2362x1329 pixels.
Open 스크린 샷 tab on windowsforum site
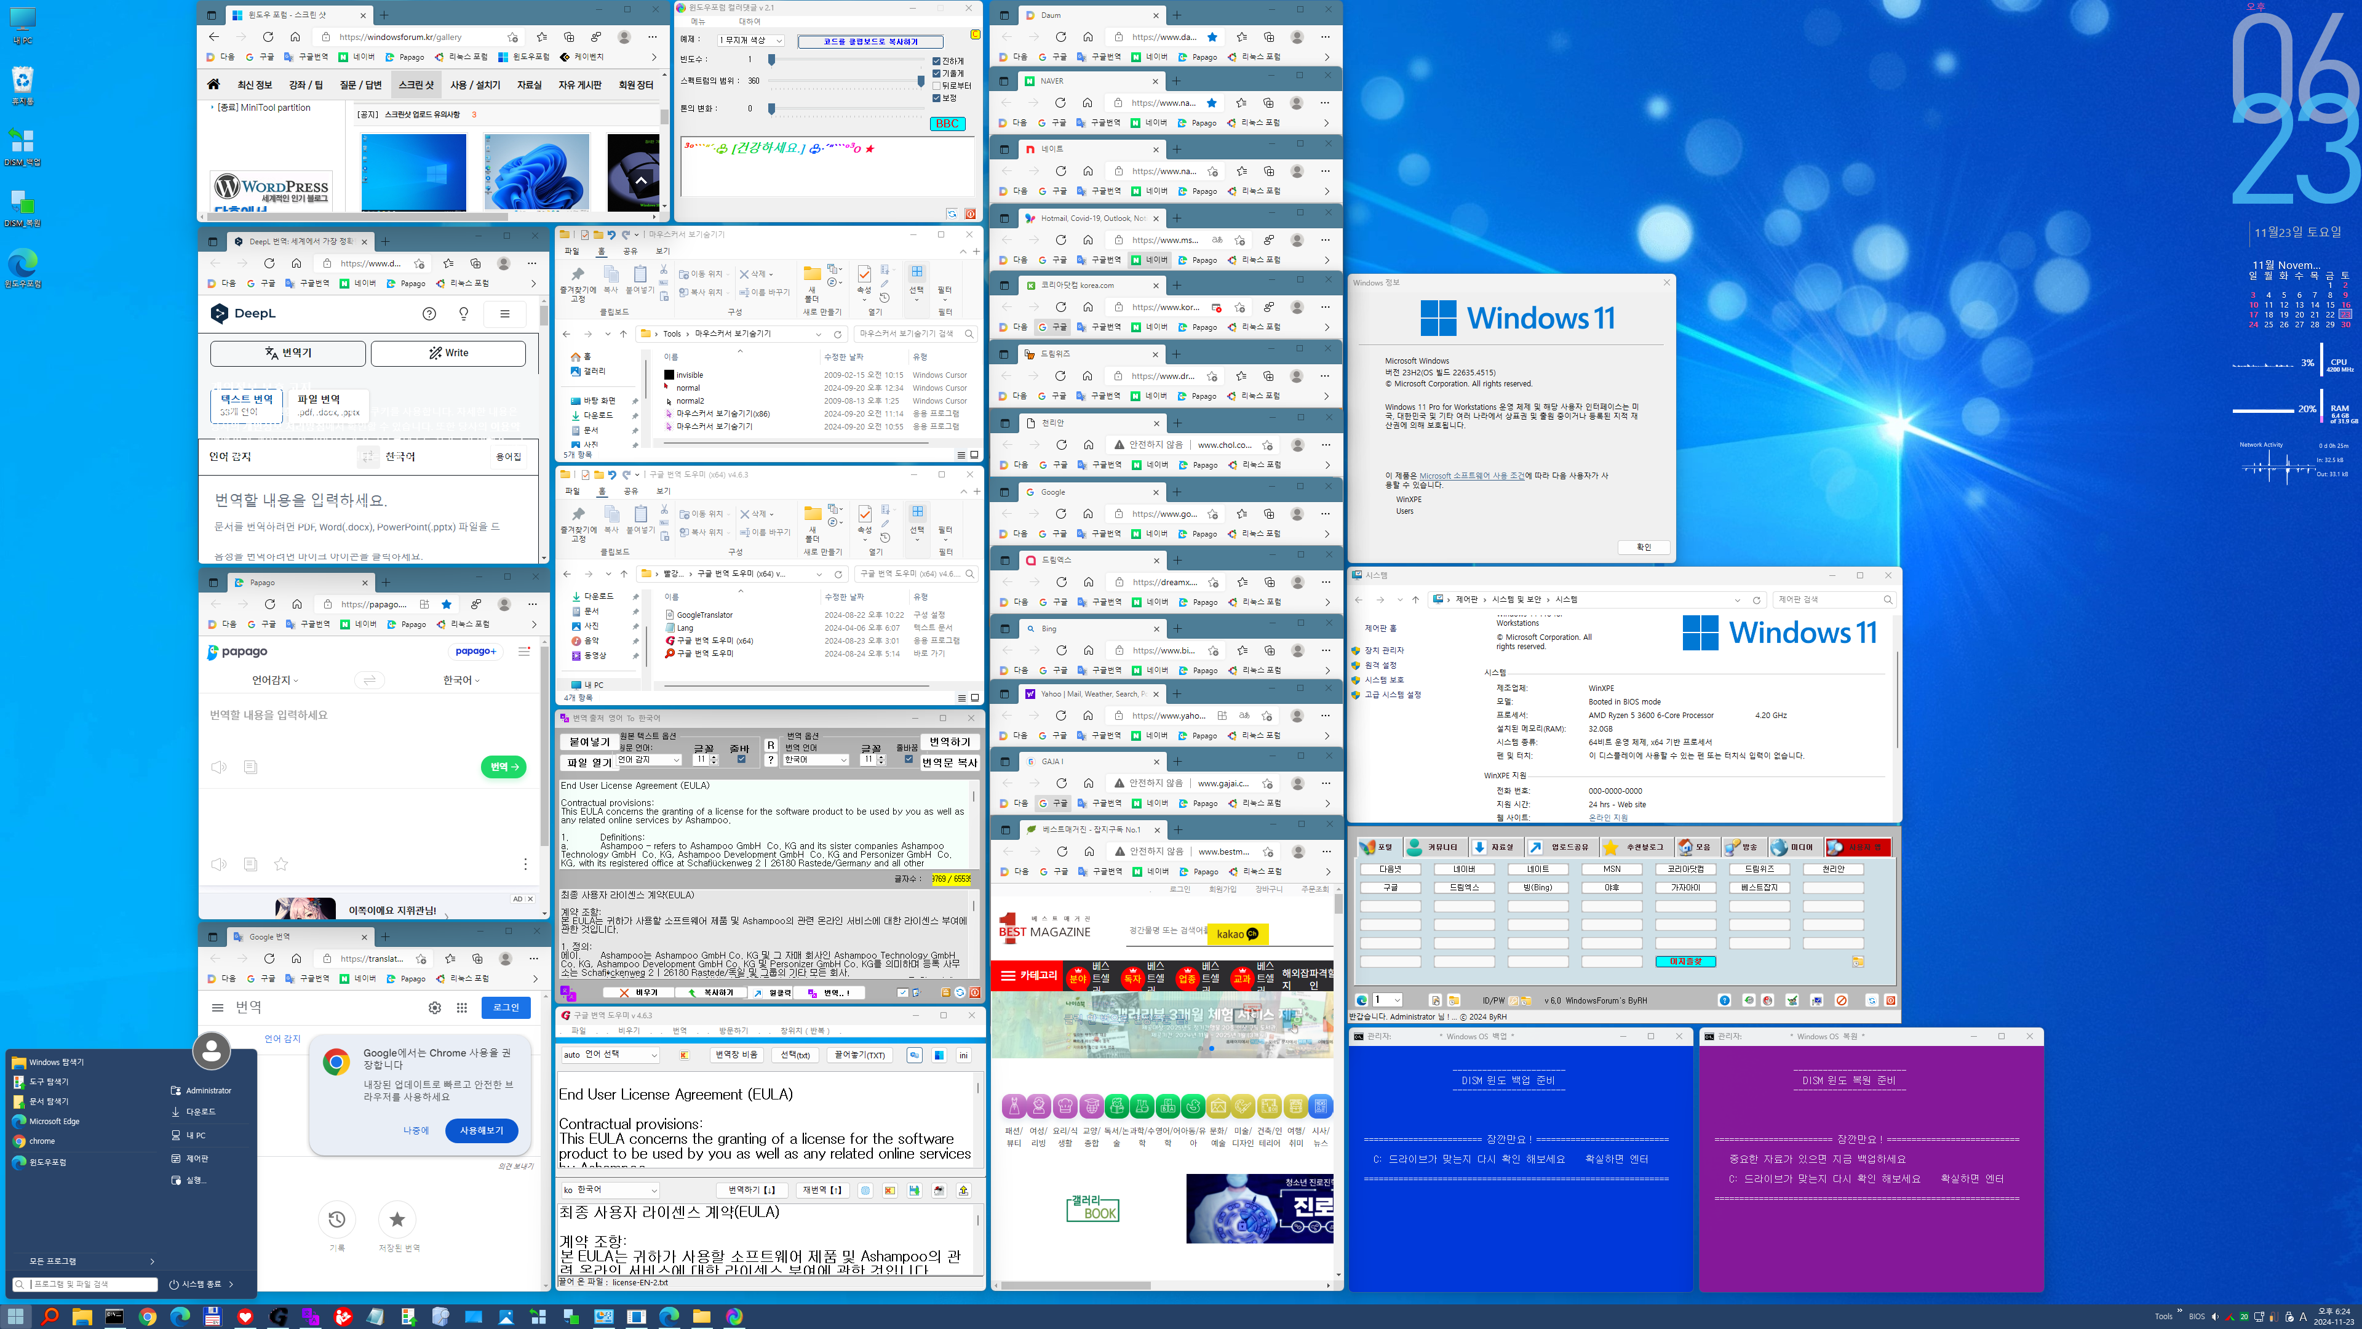(415, 84)
